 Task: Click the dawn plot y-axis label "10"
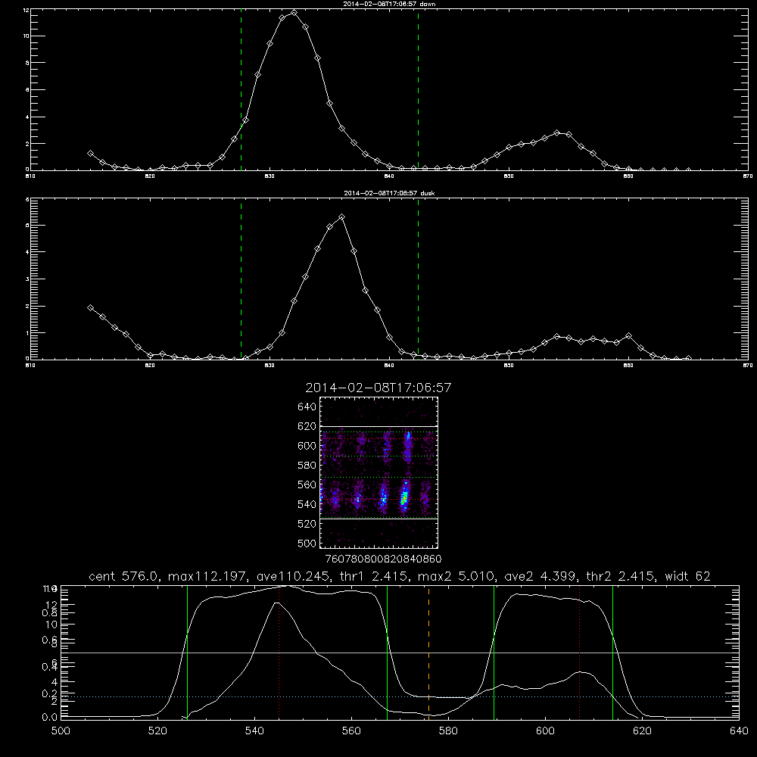[26, 36]
